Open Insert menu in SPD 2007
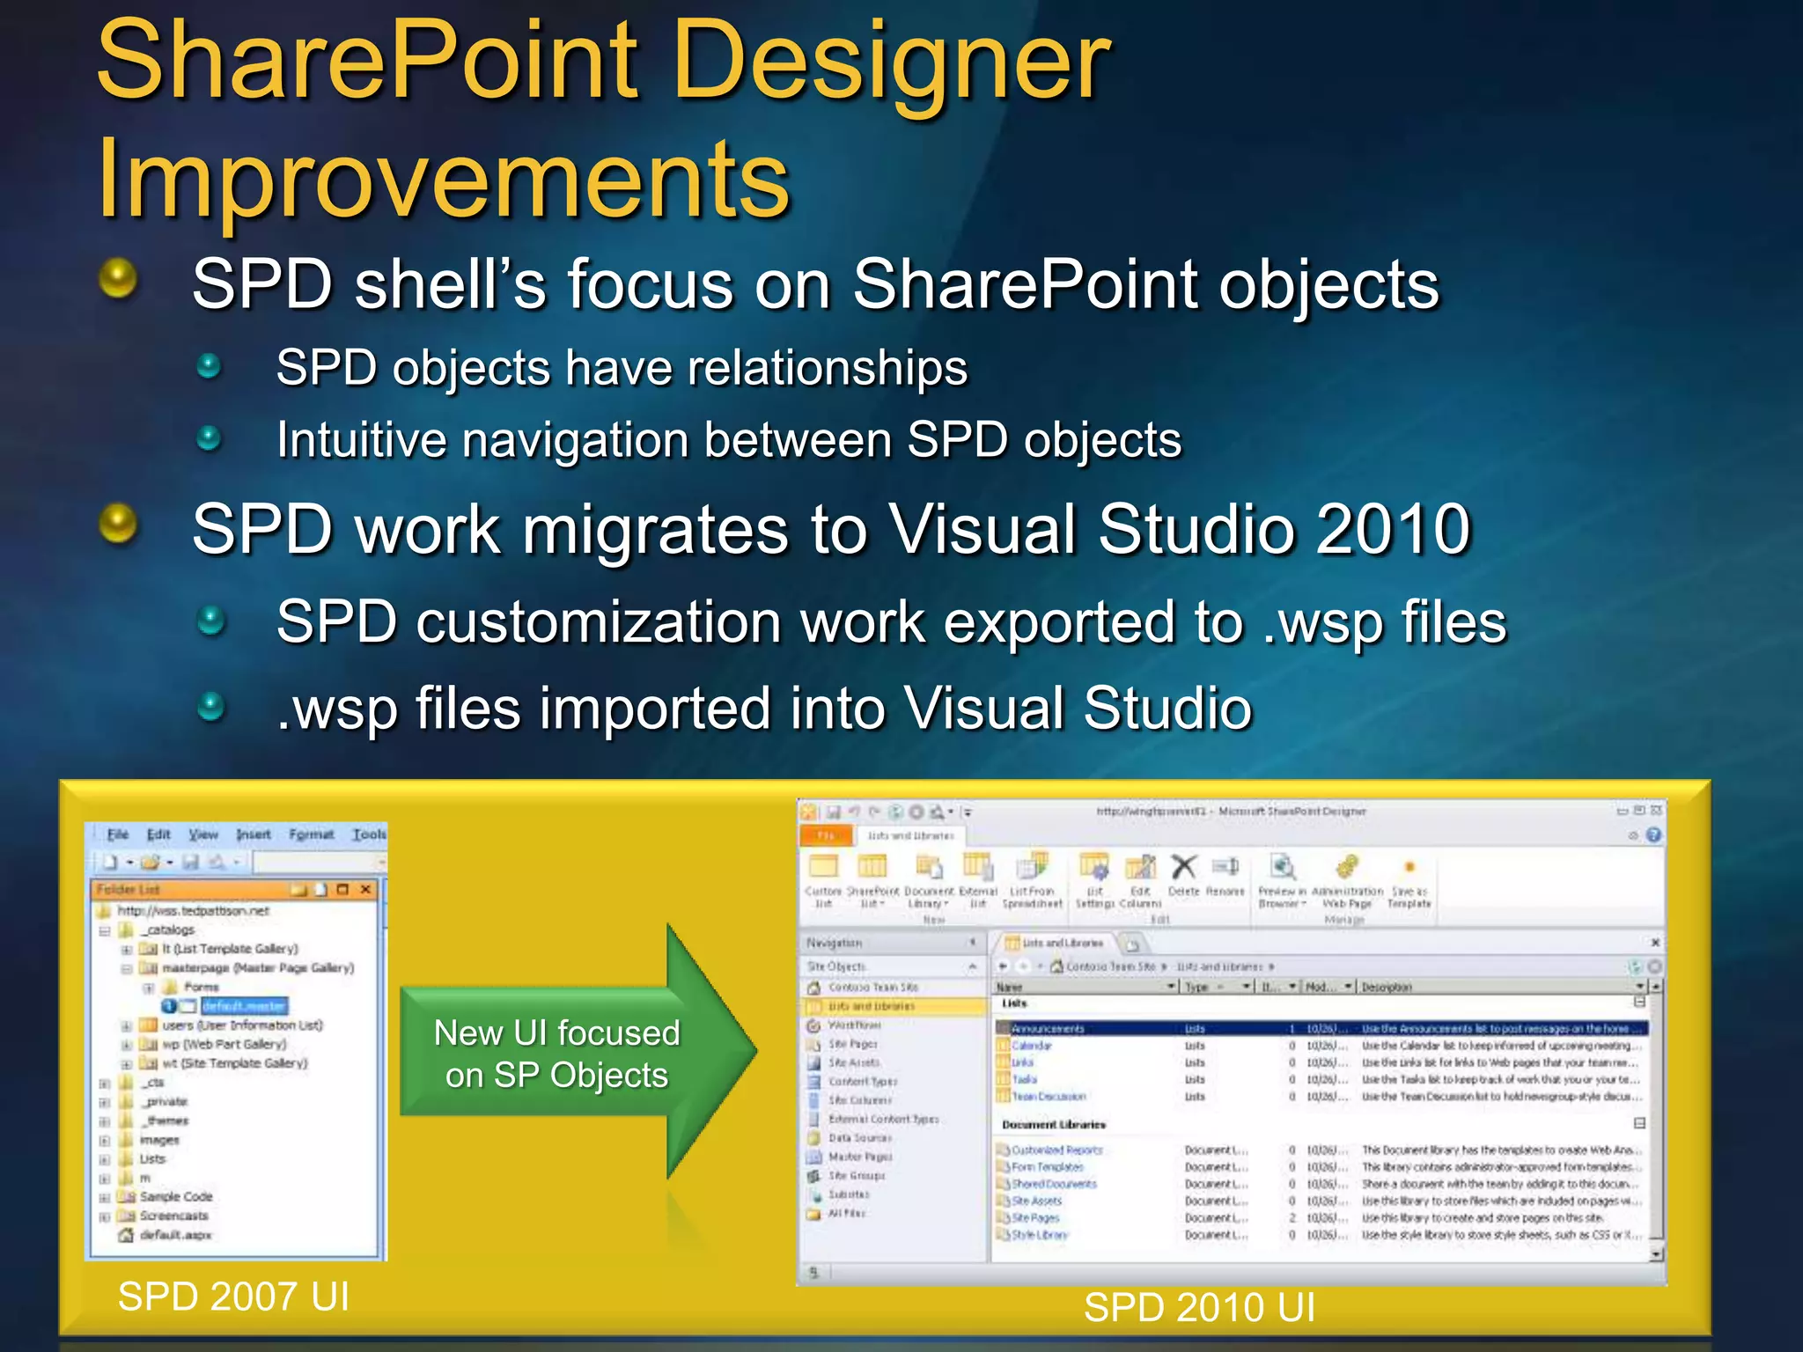1803x1352 pixels. [254, 834]
